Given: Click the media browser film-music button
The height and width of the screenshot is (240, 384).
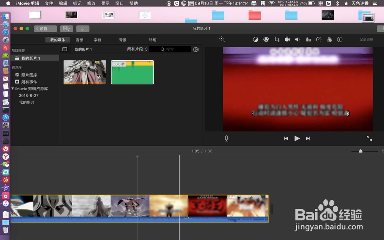Looking at the screenshot, I should 66,29.
